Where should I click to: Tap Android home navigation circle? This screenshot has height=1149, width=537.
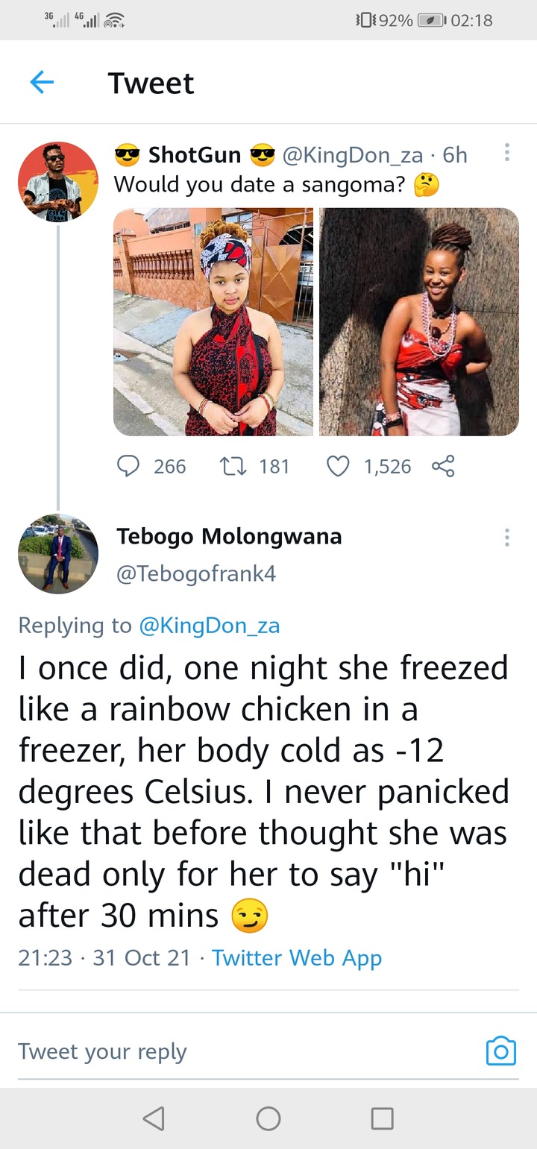click(268, 1118)
